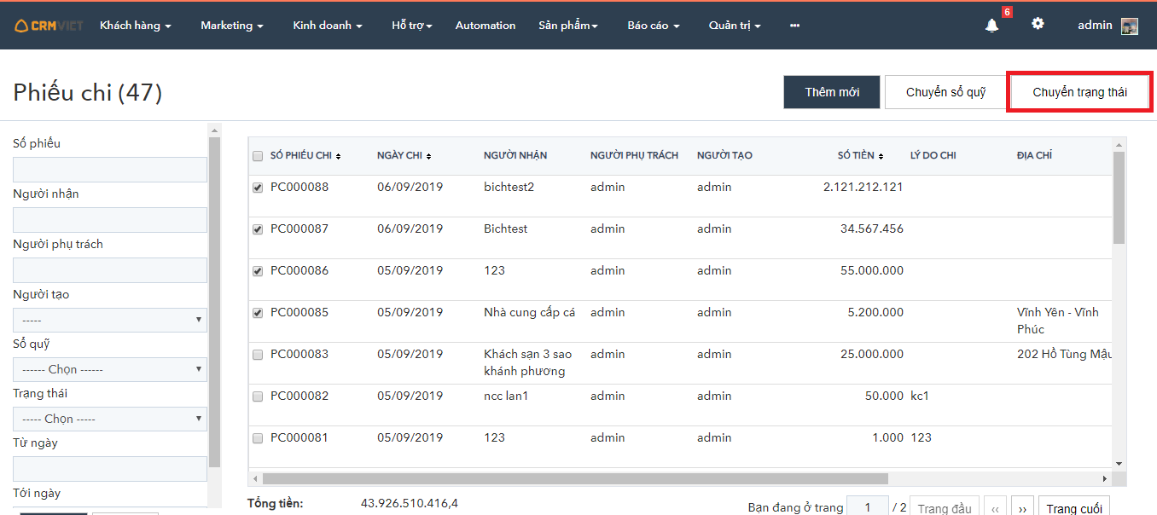Click the Thêm mới button
Image resolution: width=1157 pixels, height=515 pixels.
point(832,92)
